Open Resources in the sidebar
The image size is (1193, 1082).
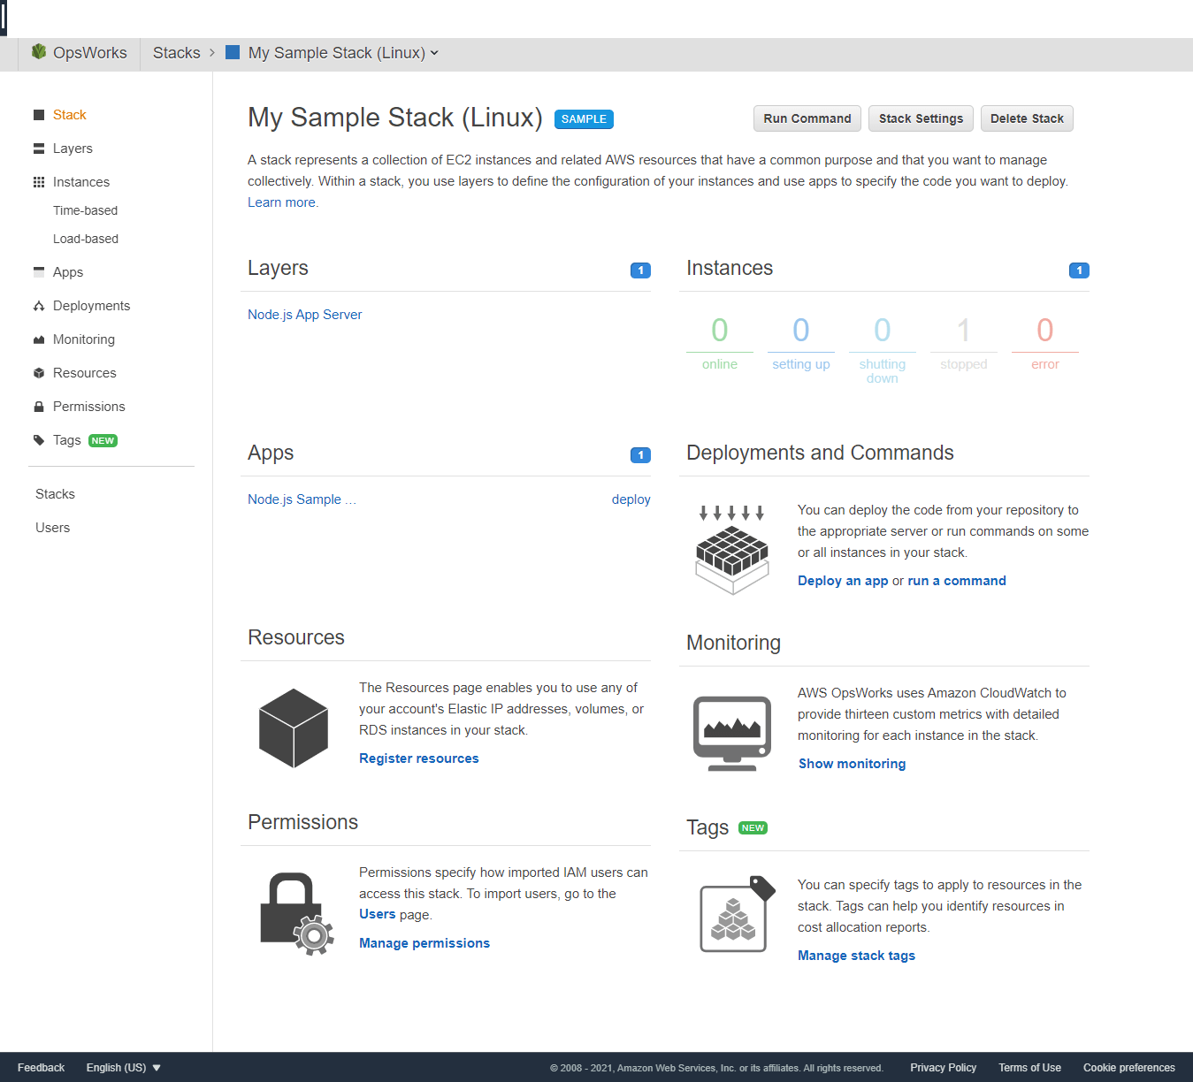click(x=85, y=373)
